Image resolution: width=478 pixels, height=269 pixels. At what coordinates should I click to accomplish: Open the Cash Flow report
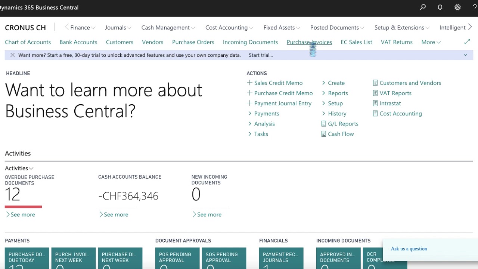pyautogui.click(x=338, y=134)
